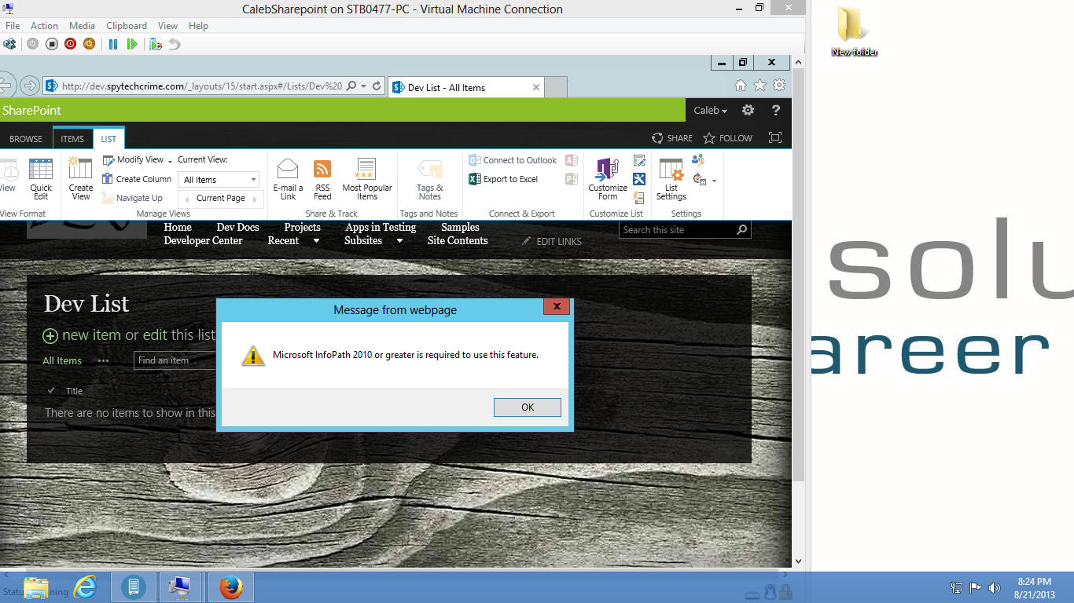
Task: Click the Open with Access icon
Action: click(x=572, y=160)
